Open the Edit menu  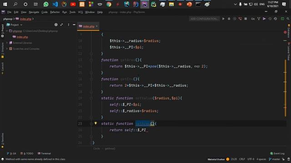click(x=16, y=12)
